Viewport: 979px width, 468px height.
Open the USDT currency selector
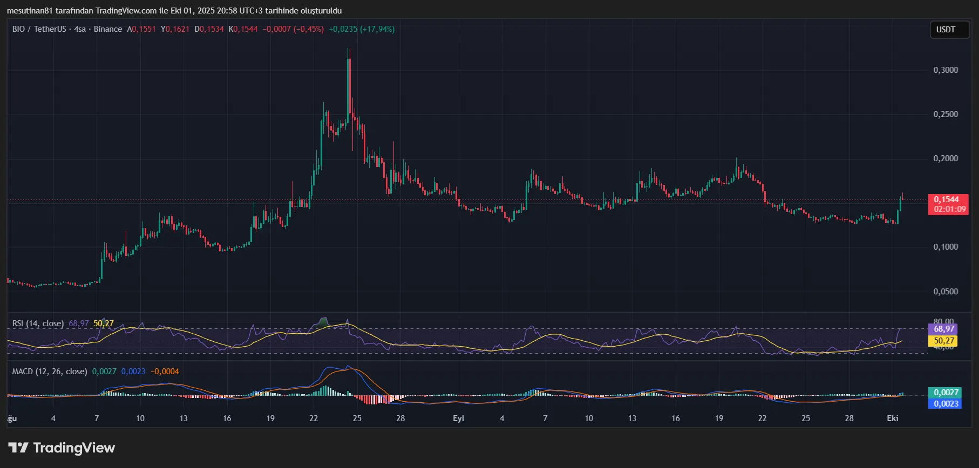tap(945, 30)
